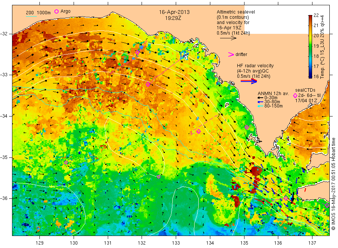Click the '80-150m' depth label
Viewport: 338px width, 248px height.
click(x=273, y=106)
